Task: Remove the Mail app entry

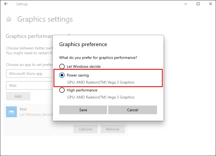Action: click(112, 129)
